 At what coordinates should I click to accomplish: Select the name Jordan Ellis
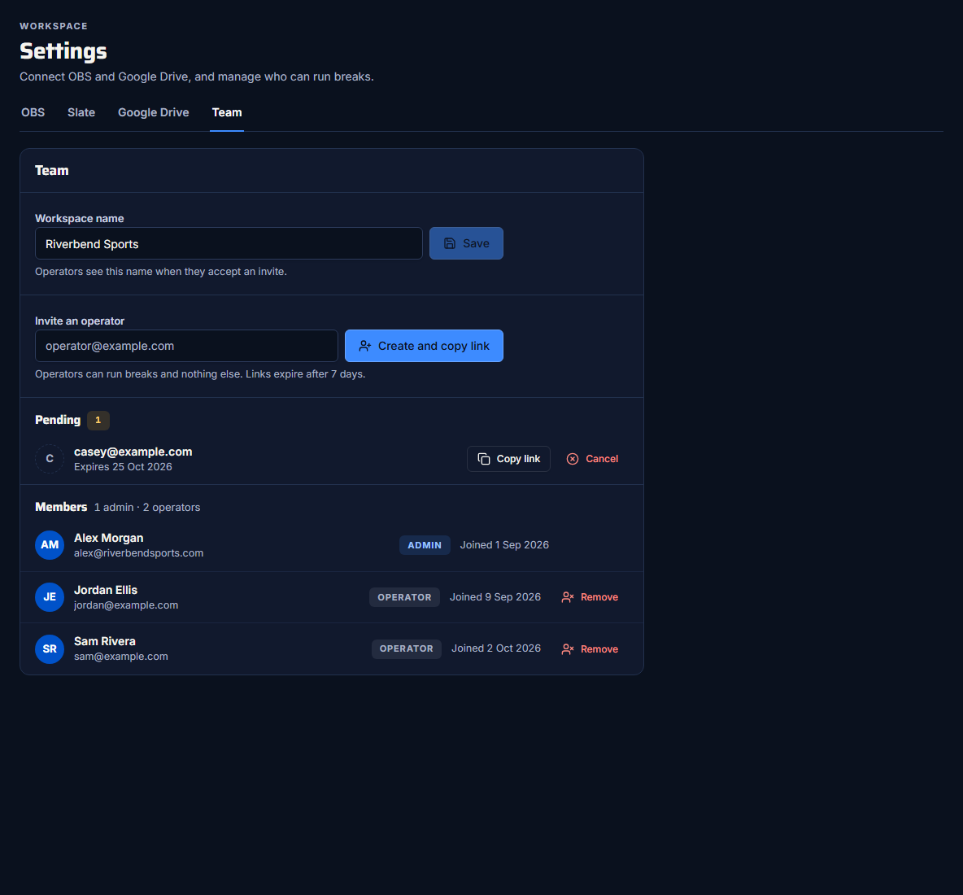[x=106, y=590]
